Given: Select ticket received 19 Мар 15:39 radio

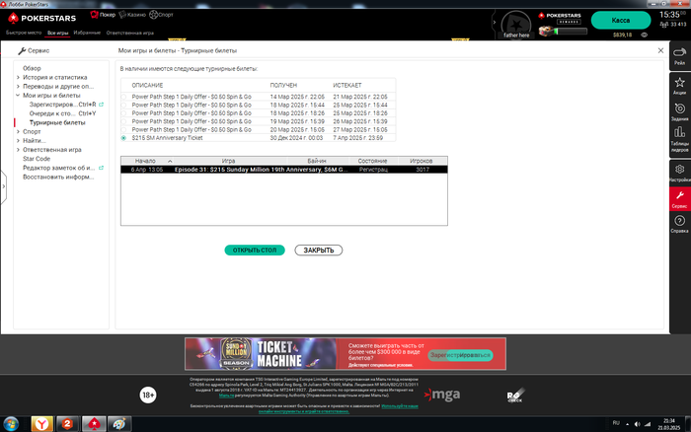Looking at the screenshot, I should coord(123,121).
